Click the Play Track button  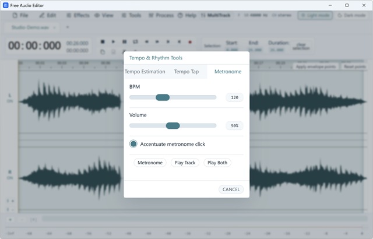pos(185,163)
